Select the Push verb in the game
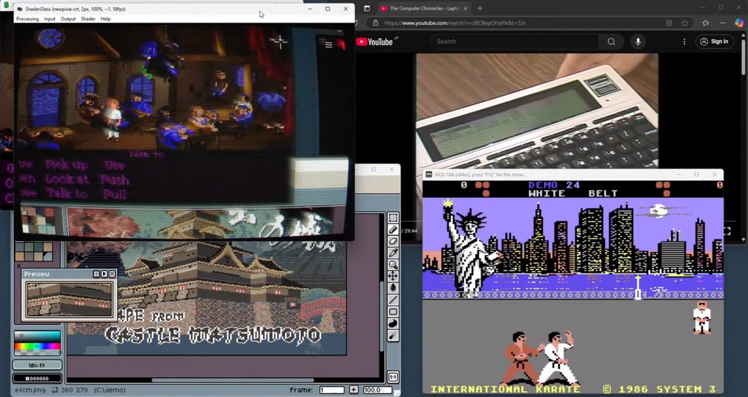 pos(114,180)
